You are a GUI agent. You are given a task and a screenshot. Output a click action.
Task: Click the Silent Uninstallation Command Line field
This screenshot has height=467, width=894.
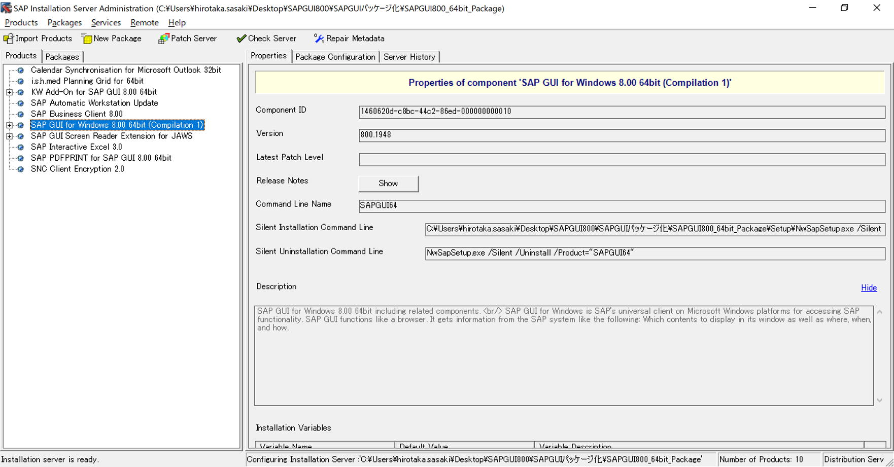[655, 253]
